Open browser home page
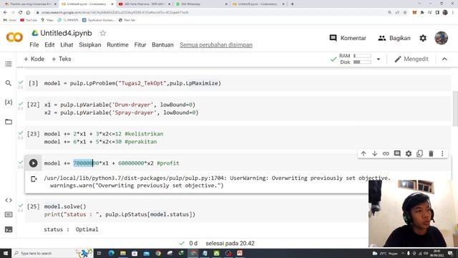Viewport: 458px width, 258px height. [x=28, y=12]
